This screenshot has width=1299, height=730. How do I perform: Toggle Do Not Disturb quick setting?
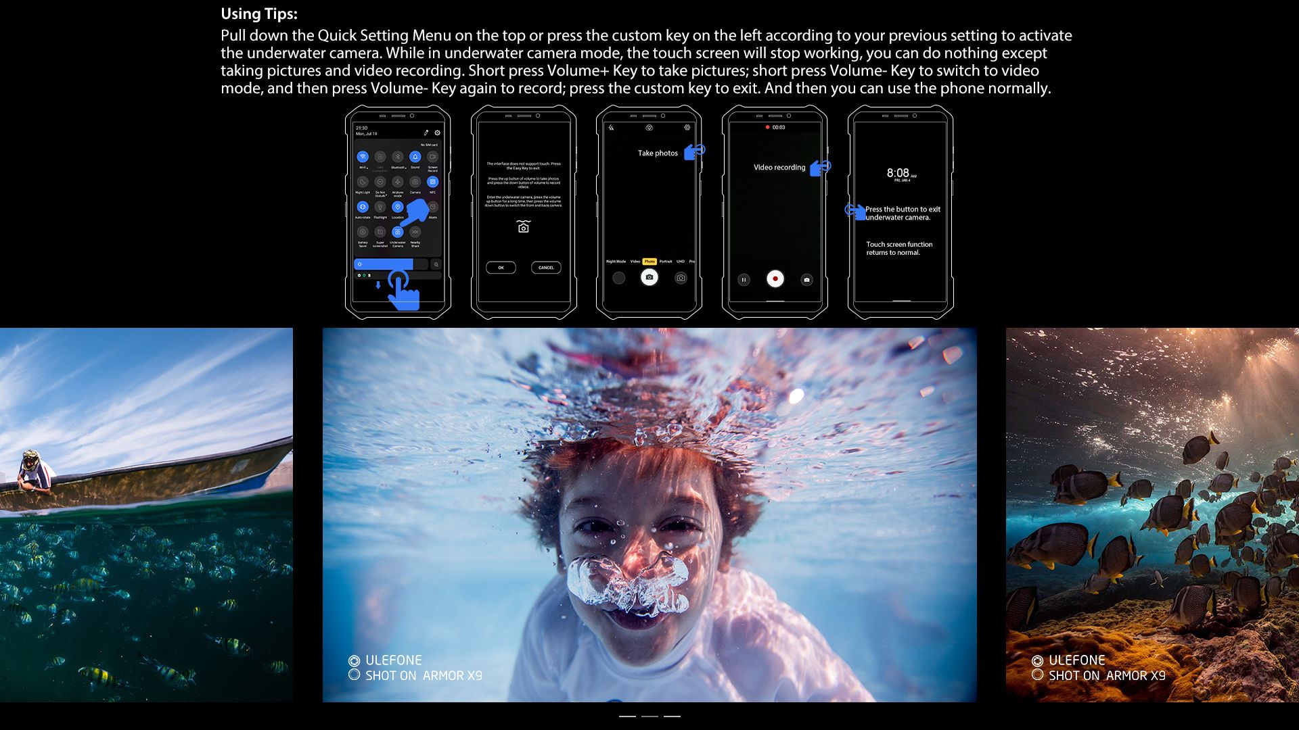pyautogui.click(x=380, y=182)
